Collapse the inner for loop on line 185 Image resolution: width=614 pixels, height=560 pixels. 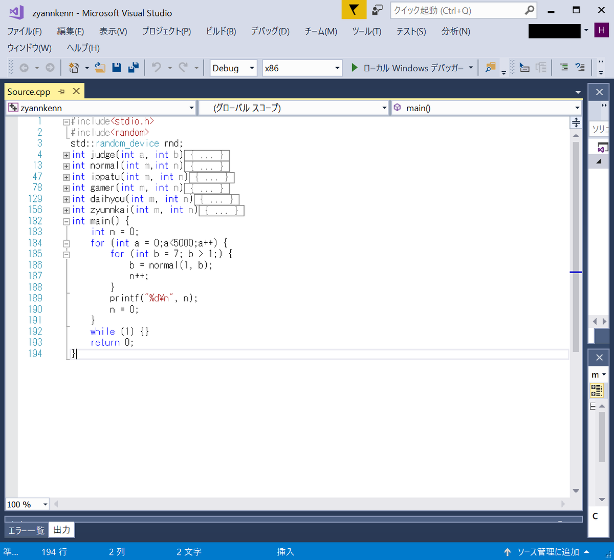tap(67, 255)
